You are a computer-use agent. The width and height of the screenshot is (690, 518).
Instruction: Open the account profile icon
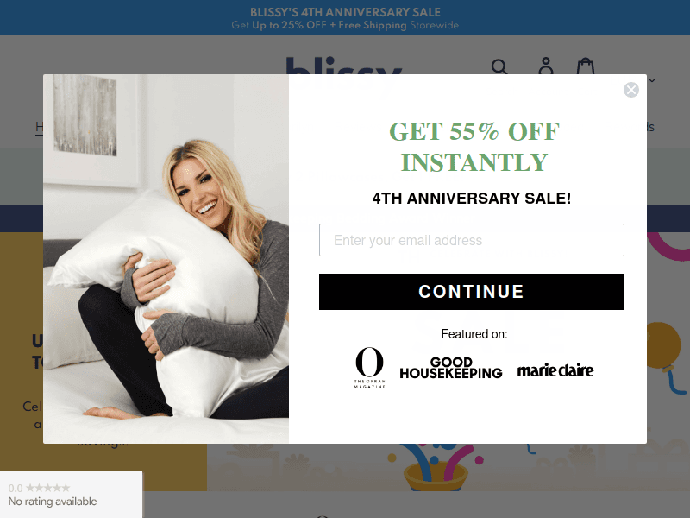pos(546,66)
